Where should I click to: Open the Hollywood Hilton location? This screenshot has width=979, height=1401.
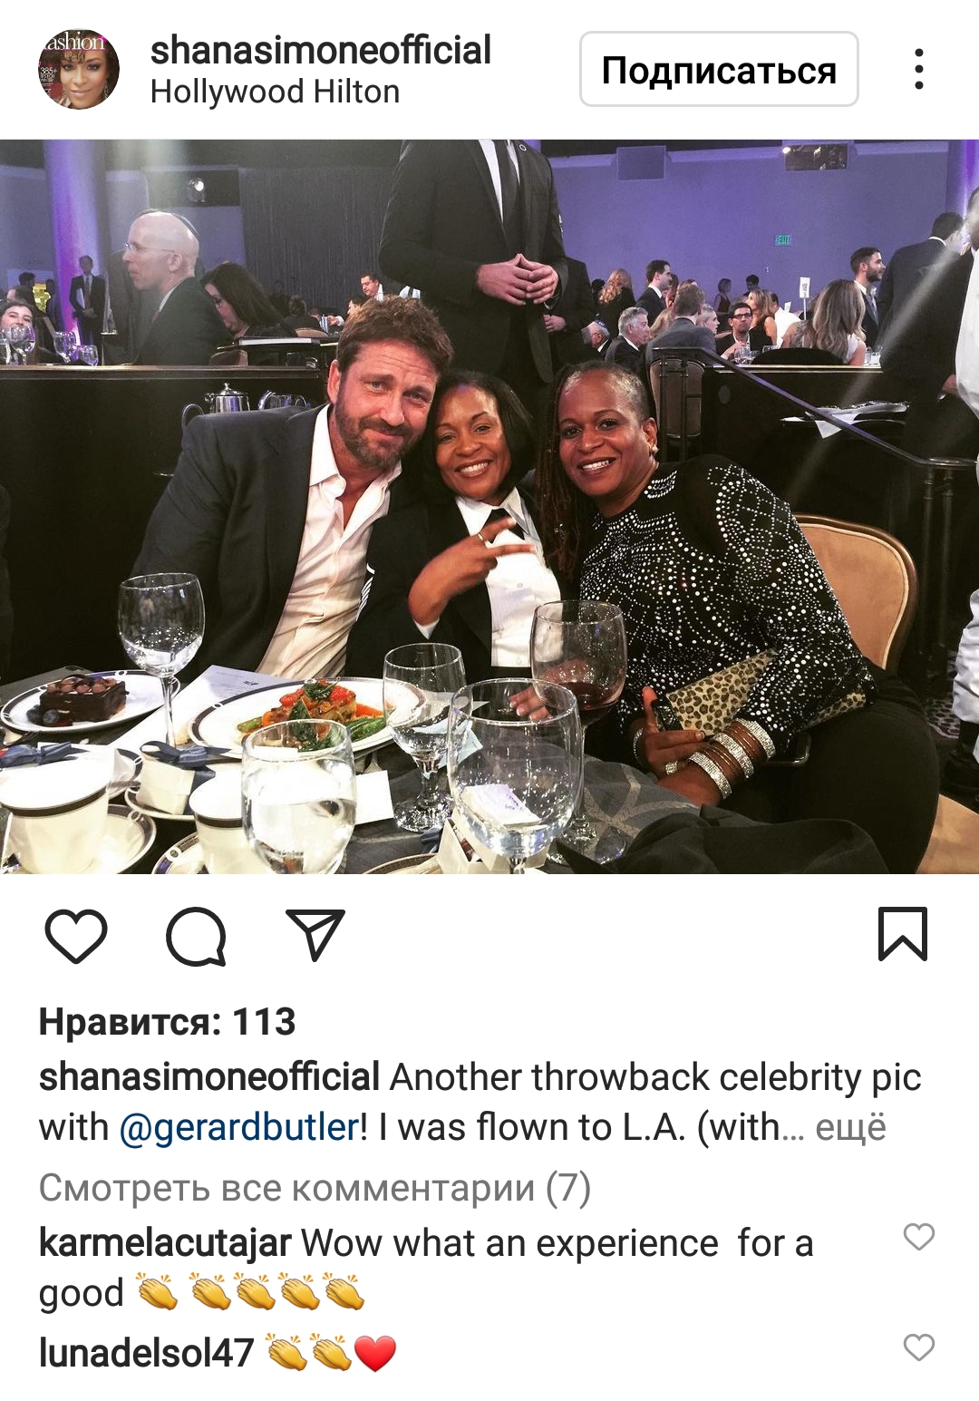click(x=275, y=92)
